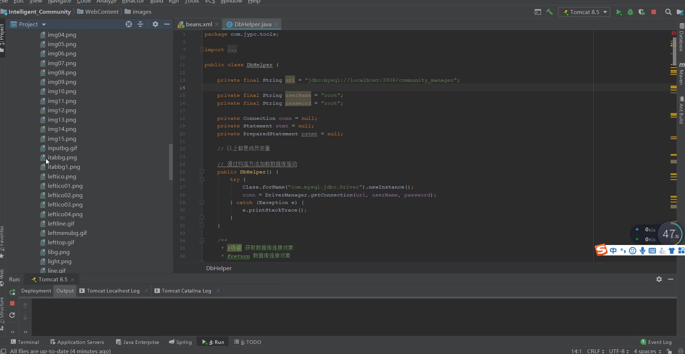Switch to the beans.xml editor tab
Viewport: 685px width, 354px height.
(199, 24)
